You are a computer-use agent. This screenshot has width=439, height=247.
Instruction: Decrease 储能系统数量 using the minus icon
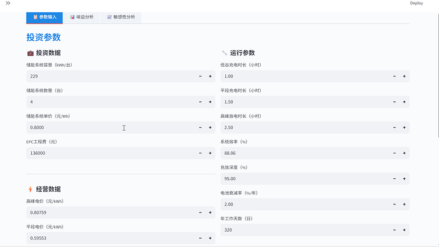(x=200, y=102)
